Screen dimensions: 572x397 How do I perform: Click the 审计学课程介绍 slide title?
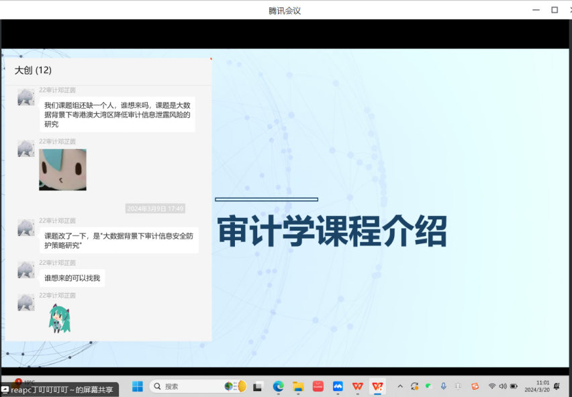(332, 232)
